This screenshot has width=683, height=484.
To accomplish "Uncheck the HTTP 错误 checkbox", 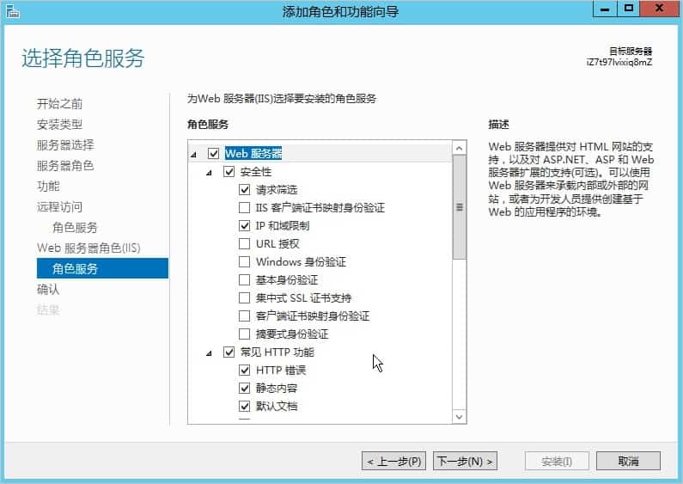I will (x=245, y=371).
